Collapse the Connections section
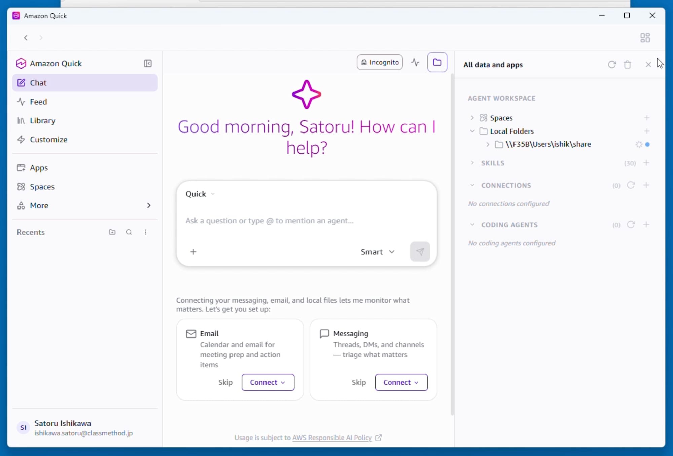Screen dimensions: 673x456 coord(472,185)
